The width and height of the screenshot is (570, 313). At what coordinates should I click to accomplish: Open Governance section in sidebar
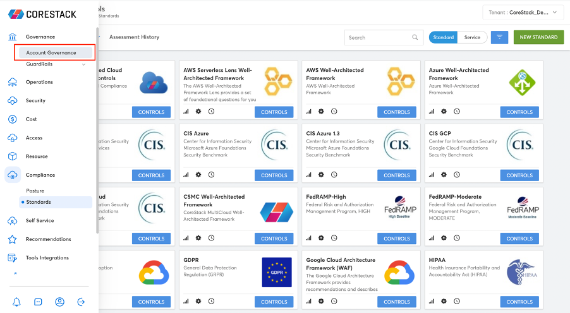[x=40, y=37]
